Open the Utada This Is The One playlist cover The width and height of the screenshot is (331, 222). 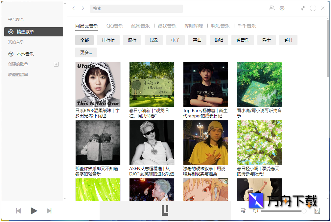(98, 85)
